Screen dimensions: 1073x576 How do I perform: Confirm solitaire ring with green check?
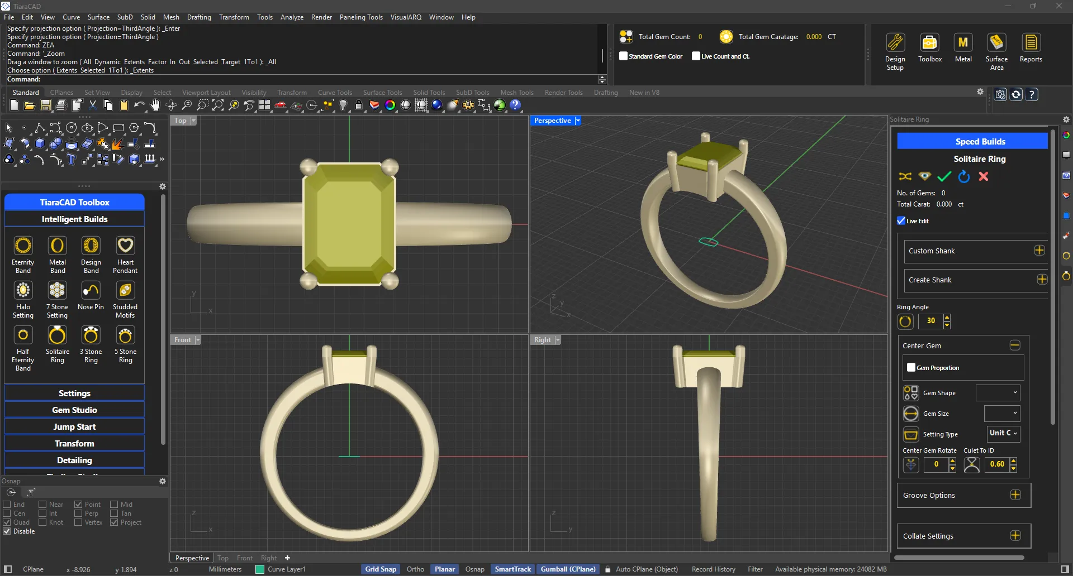point(944,176)
